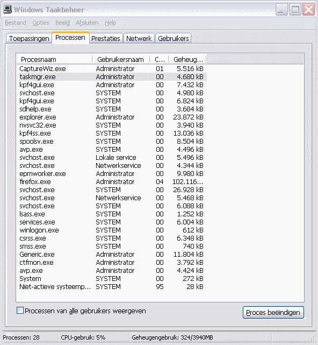Close the Windows Taakbeheer window
Image resolution: width=318 pixels, height=345 pixels.
pos(308,10)
